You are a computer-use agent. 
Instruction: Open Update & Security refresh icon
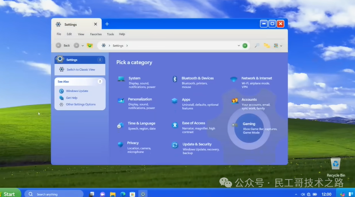point(175,145)
